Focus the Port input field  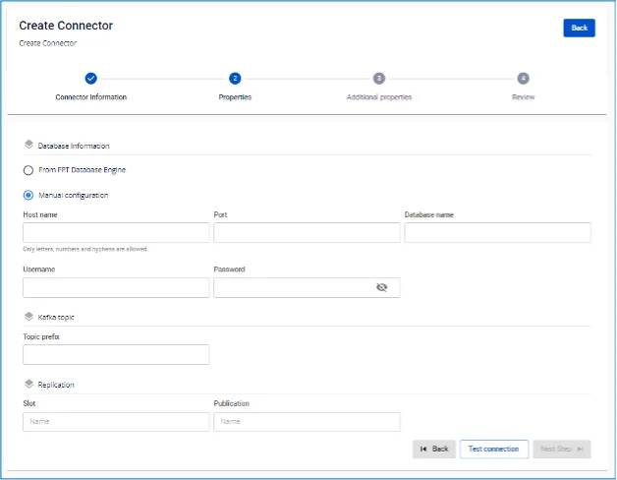point(307,232)
